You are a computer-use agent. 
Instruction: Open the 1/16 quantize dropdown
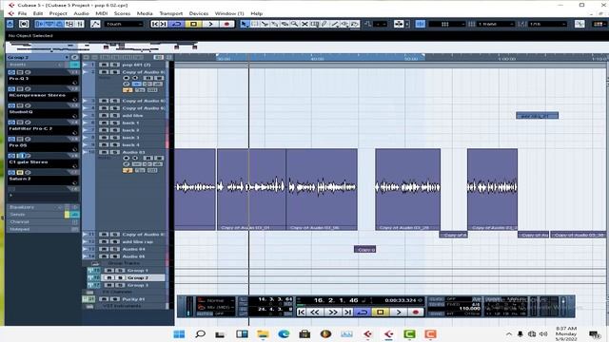click(547, 24)
